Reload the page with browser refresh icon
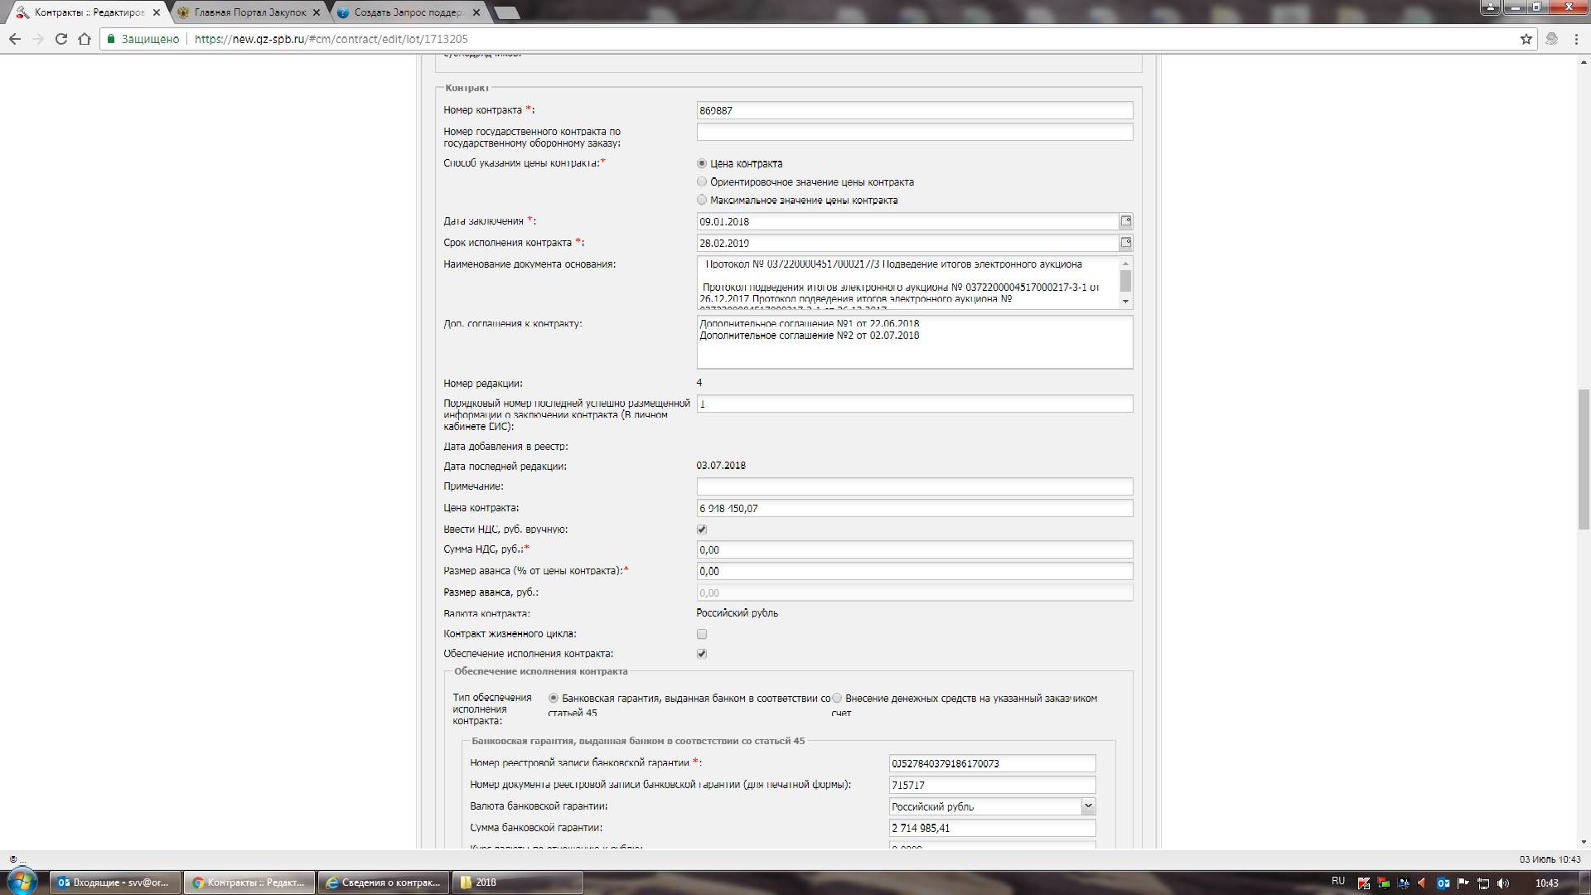Screen dimensions: 1591x895 [x=60, y=39]
